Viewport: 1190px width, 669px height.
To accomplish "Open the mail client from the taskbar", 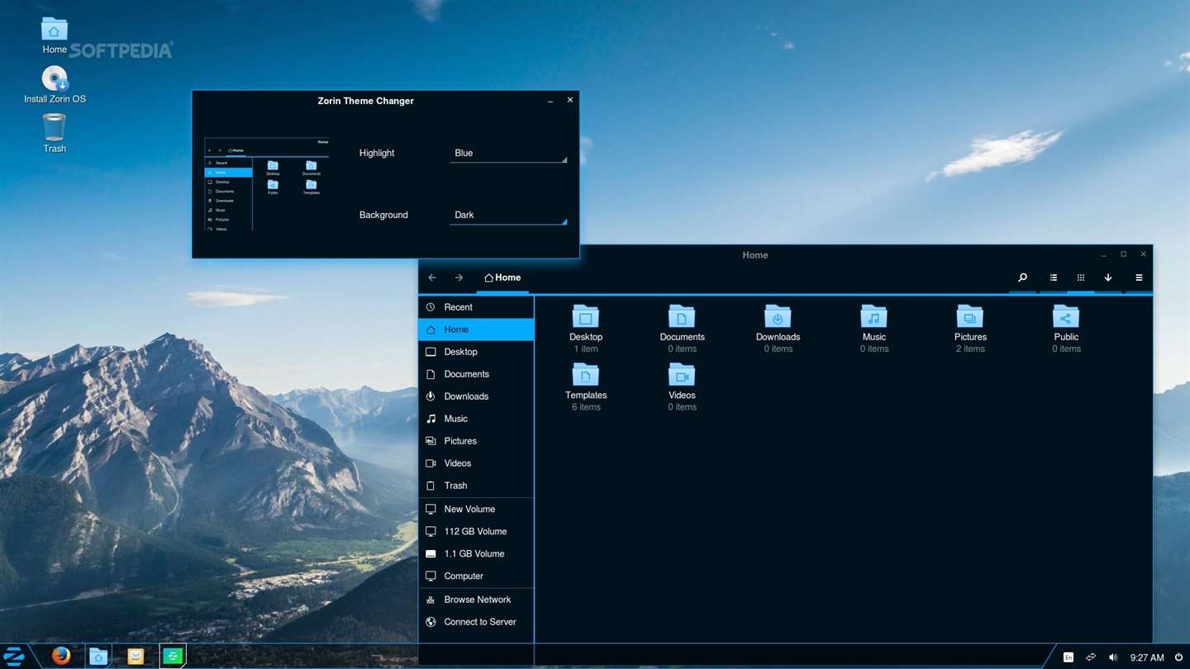I will coord(136,656).
